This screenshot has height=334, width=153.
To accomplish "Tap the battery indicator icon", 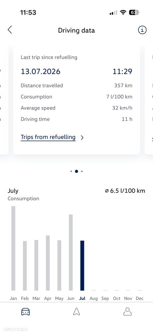I will click(x=134, y=13).
